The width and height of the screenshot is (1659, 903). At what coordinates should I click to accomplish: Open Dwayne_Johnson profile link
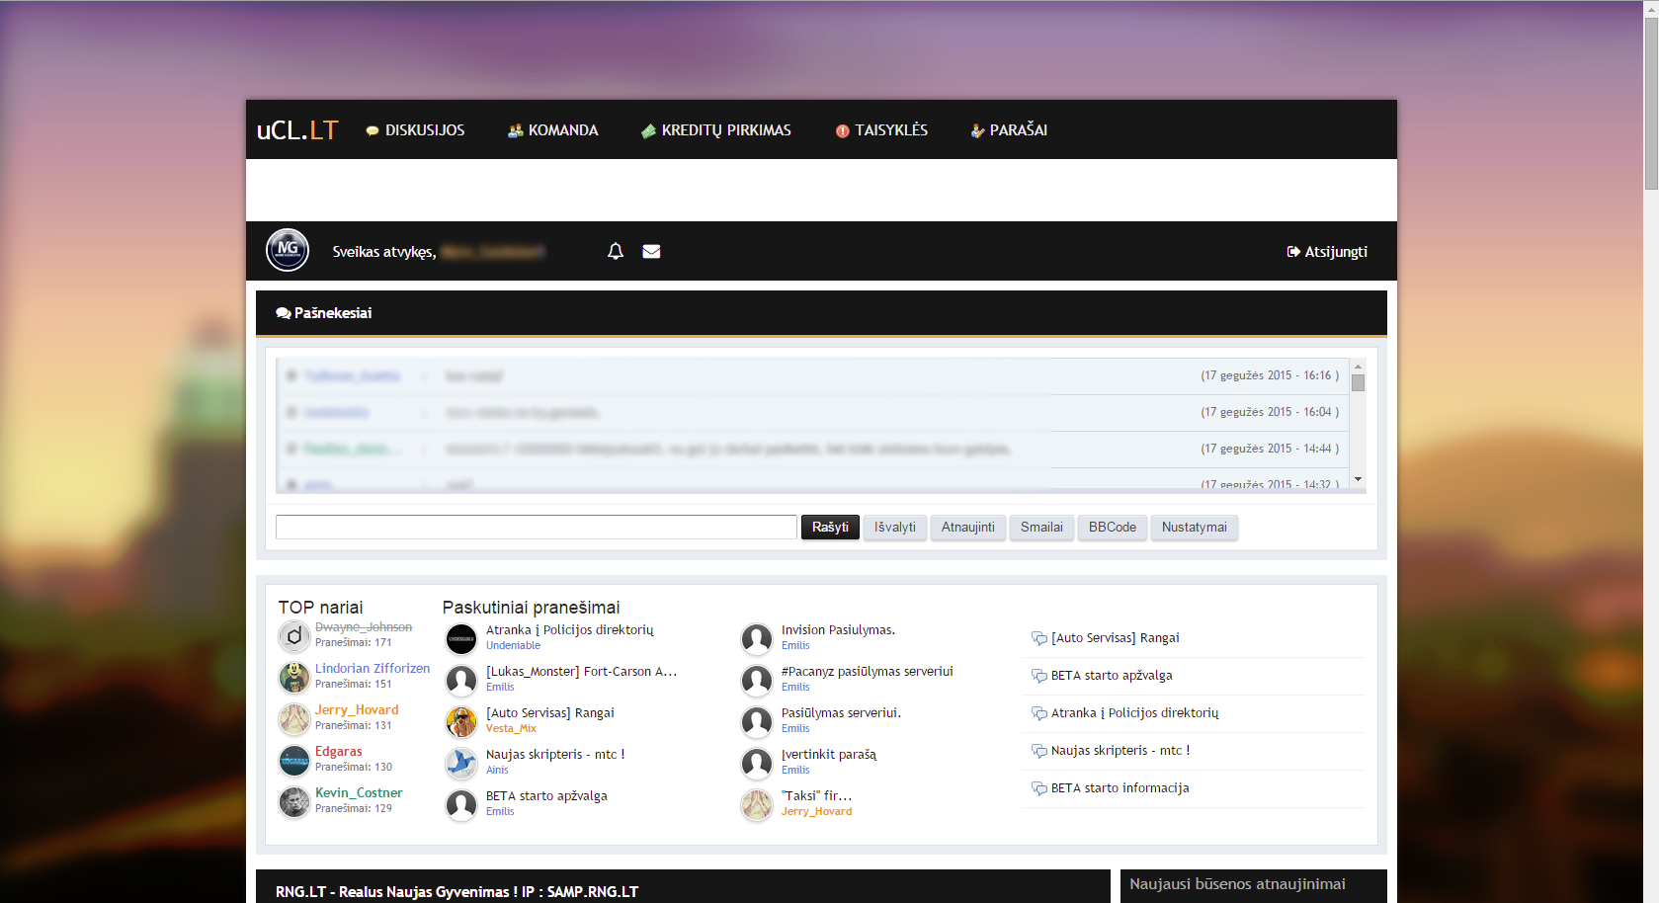pyautogui.click(x=364, y=627)
